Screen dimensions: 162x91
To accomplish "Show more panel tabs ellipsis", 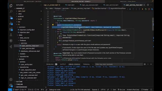I will click(x=93, y=64).
